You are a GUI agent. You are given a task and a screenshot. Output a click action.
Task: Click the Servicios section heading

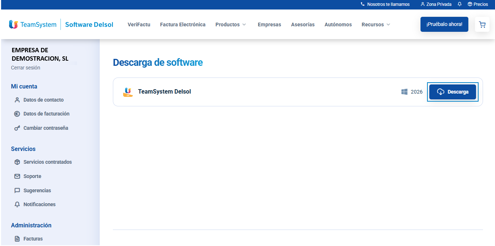click(x=23, y=149)
